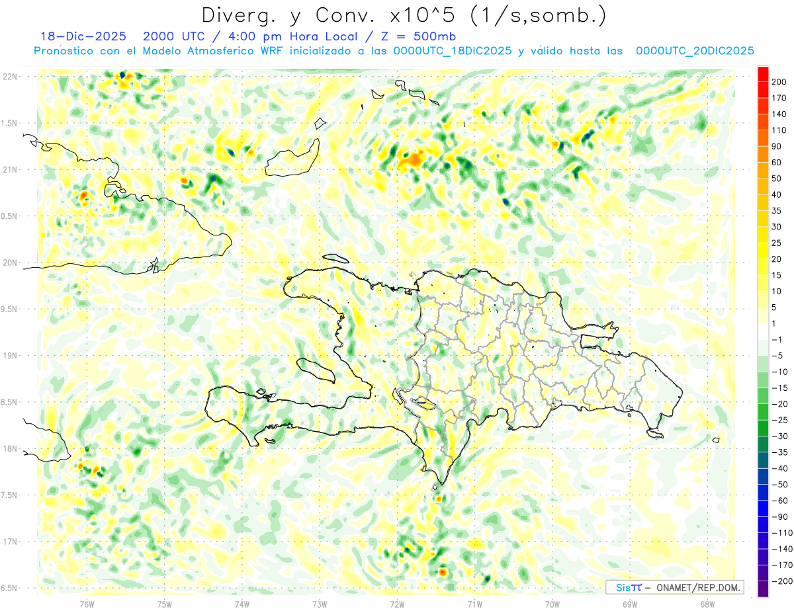
Task: Click the '-35' label on color scale
Action: point(779,452)
